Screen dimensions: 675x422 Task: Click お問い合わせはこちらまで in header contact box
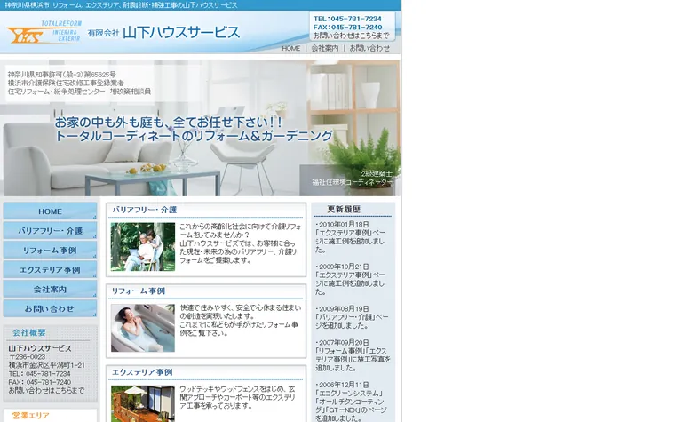[351, 36]
